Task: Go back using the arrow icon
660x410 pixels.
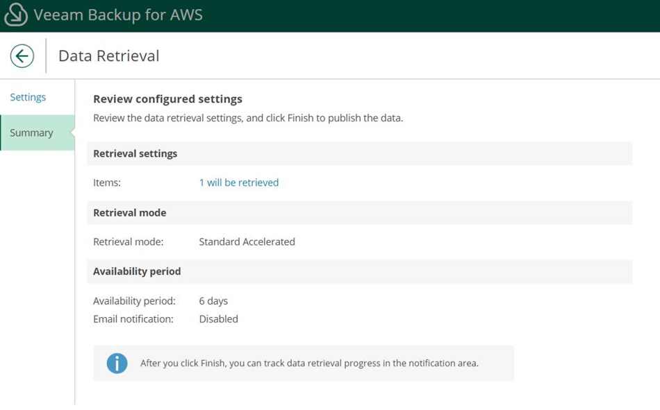Action: (22, 56)
